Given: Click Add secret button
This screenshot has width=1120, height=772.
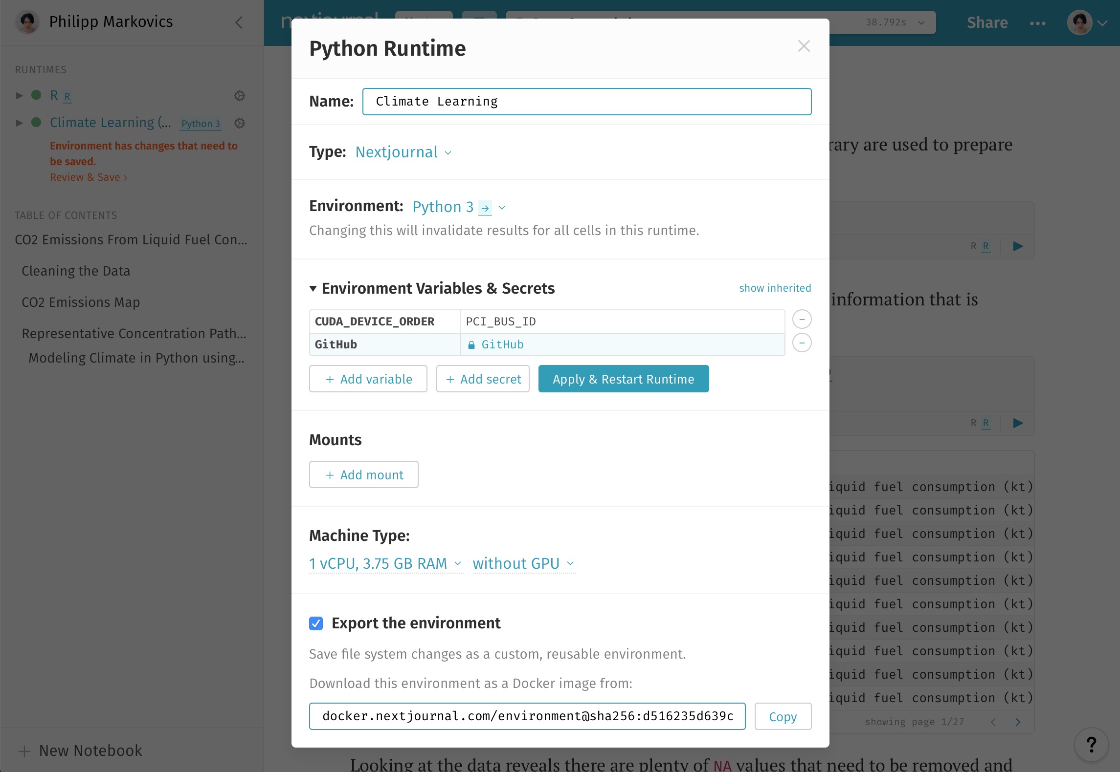Looking at the screenshot, I should pos(483,379).
